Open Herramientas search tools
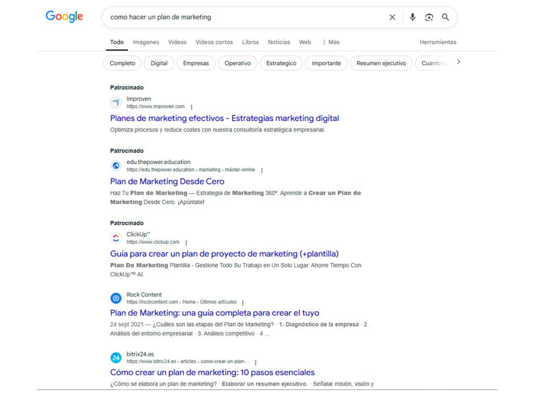Screen dimensions: 534x394 [438, 42]
